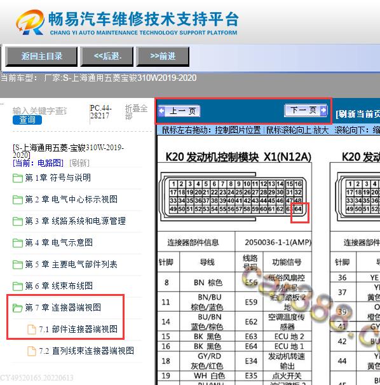Click the 上一页 previous page button
380x385 pixels.
179,111
